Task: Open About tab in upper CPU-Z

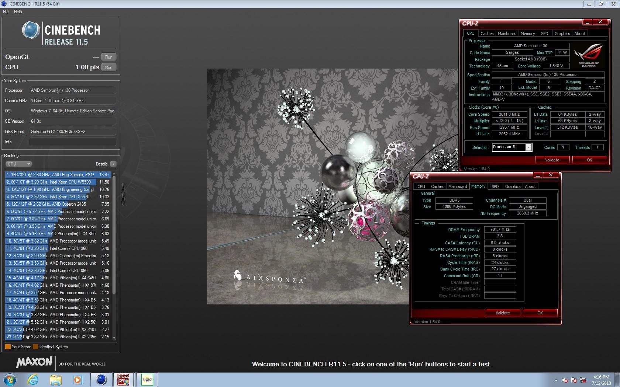Action: [x=580, y=34]
